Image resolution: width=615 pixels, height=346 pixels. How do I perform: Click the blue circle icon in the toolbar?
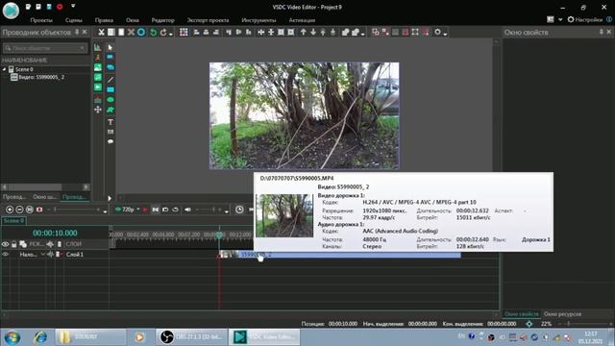(x=141, y=32)
